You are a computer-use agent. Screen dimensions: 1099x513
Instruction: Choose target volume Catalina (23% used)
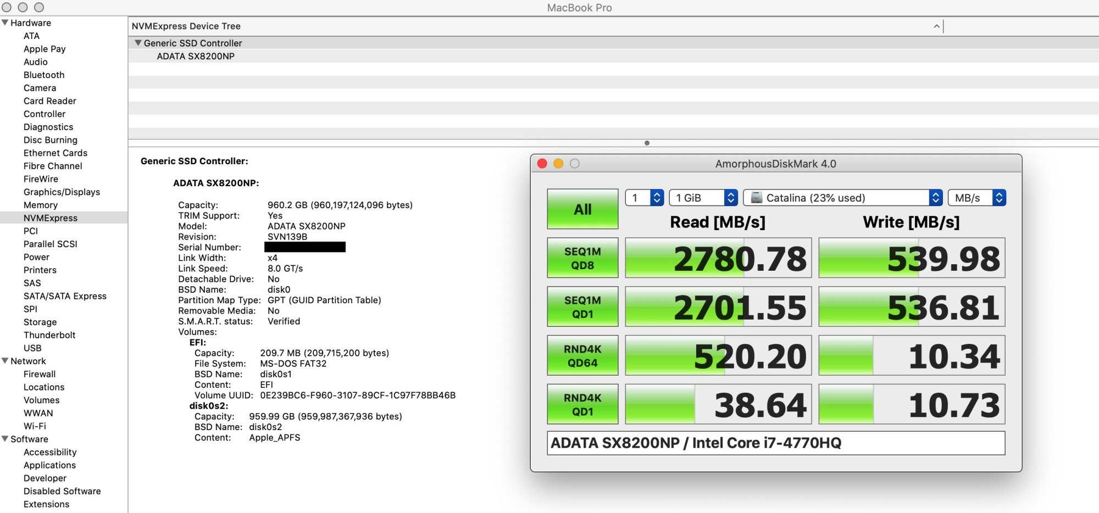(843, 198)
